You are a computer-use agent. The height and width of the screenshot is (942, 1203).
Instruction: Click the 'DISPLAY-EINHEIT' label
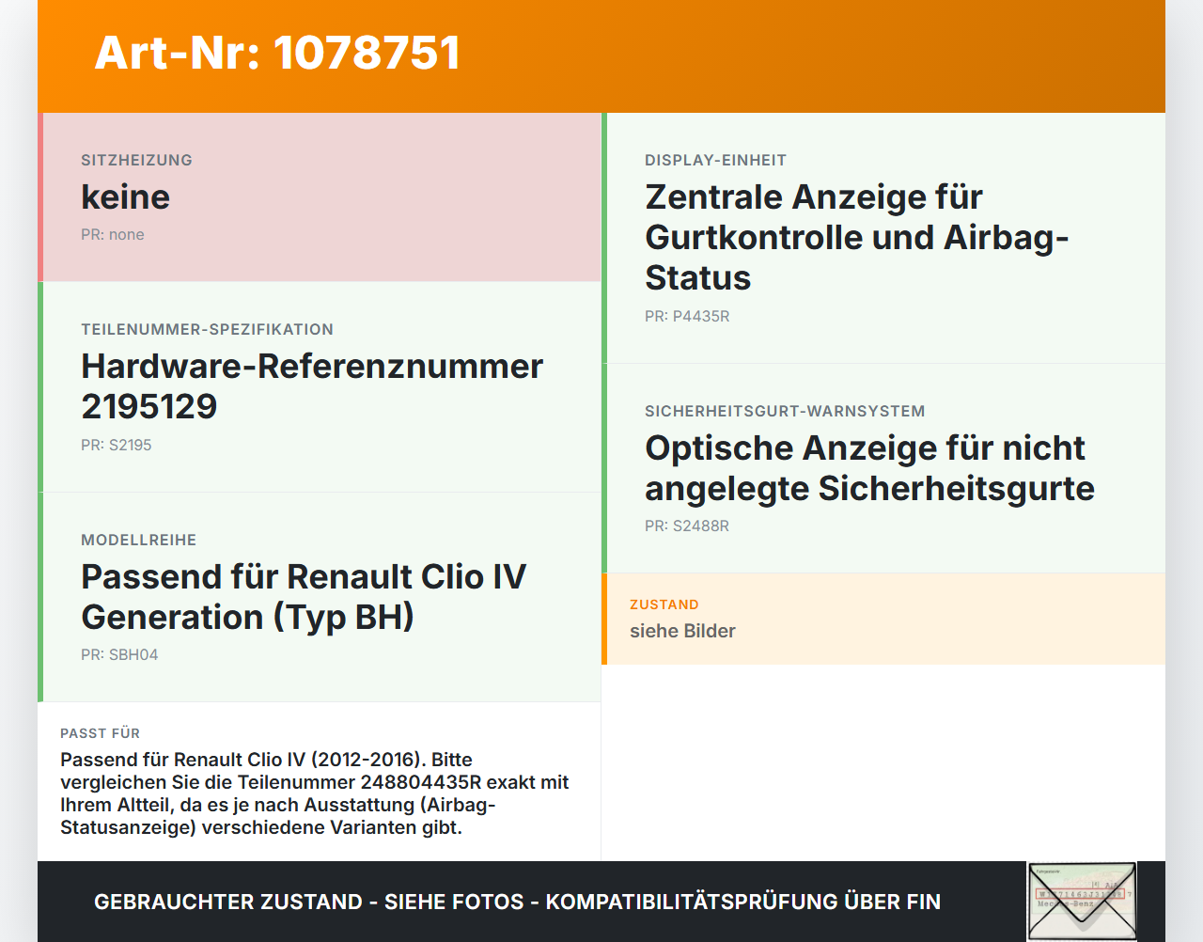[x=715, y=160]
